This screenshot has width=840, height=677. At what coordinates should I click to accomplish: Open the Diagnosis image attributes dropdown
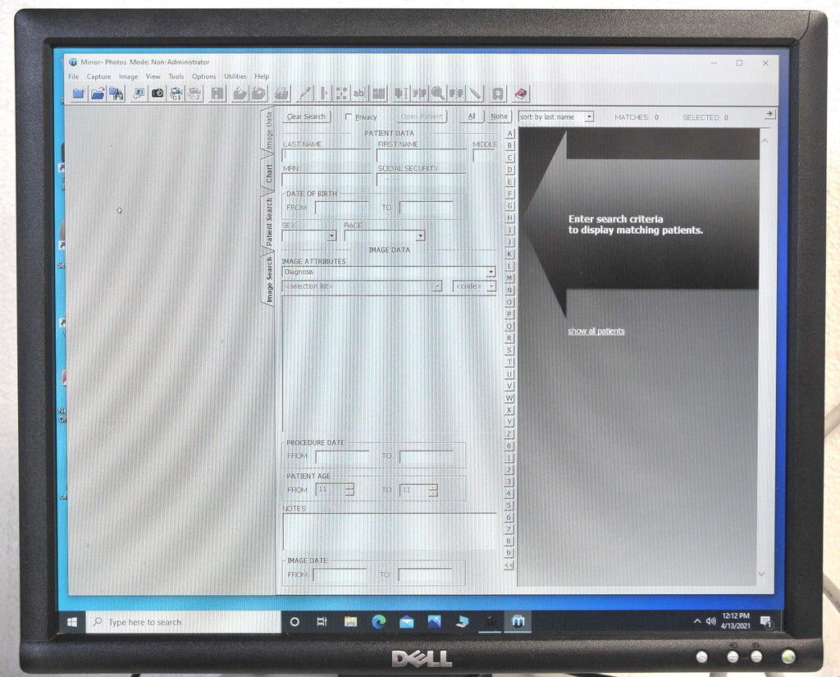click(491, 272)
